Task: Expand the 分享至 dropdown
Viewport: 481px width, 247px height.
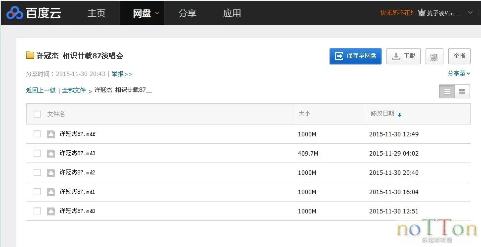Action: (x=459, y=74)
